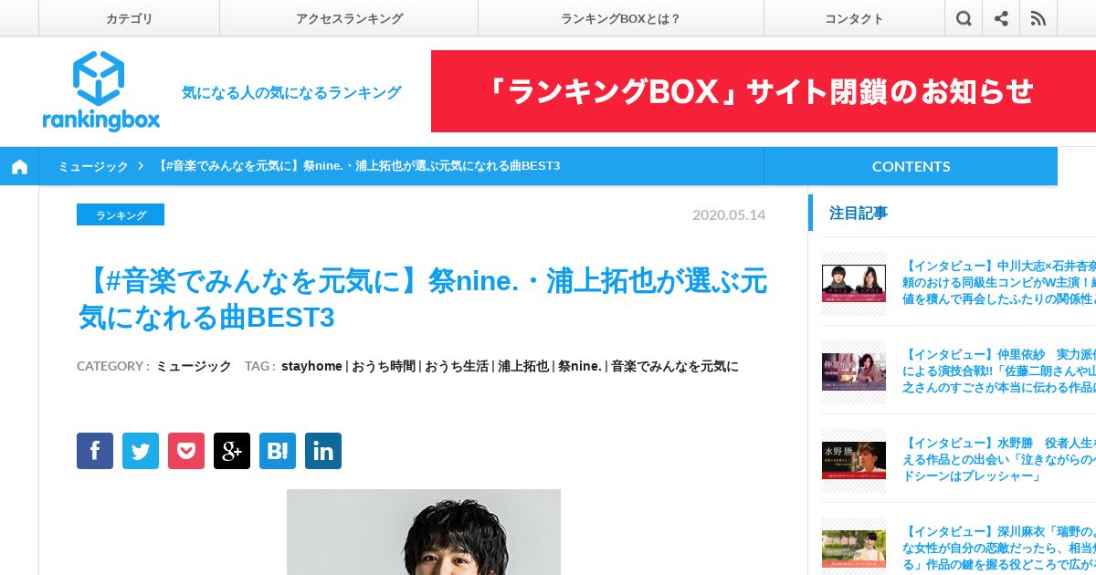Screen dimensions: 1096x575
Task: Open the RSS feed icon
Action: pyautogui.click(x=1038, y=18)
